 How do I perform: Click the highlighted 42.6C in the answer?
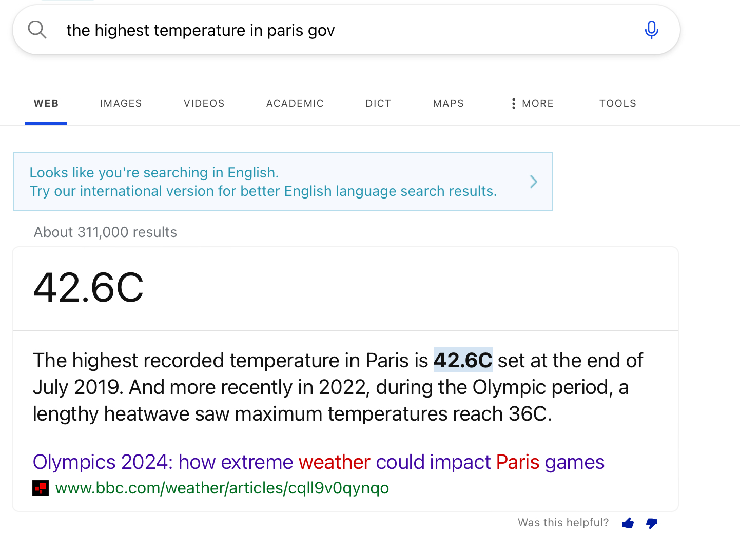pos(463,360)
